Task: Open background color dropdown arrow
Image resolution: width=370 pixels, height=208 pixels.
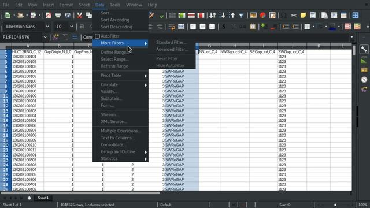Action: pos(339,27)
